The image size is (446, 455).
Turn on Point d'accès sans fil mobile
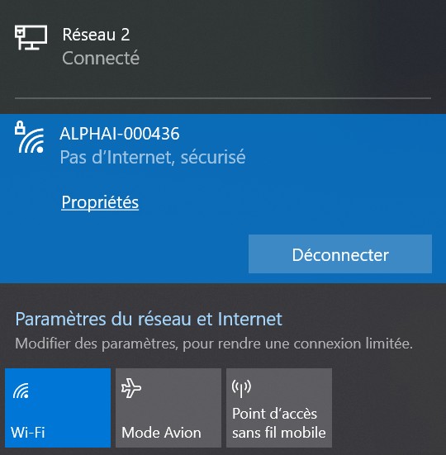point(279,408)
